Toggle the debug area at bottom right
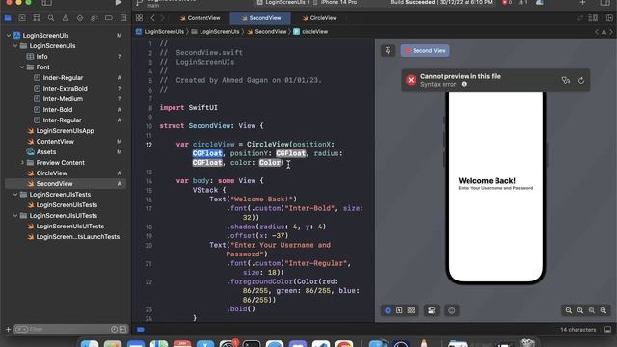Viewport: 617px width, 347px height. click(608, 329)
